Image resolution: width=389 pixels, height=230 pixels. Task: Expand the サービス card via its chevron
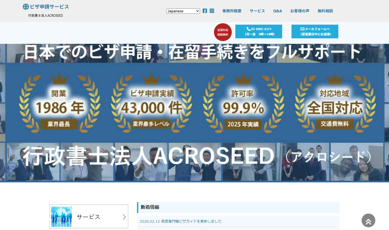(124, 216)
